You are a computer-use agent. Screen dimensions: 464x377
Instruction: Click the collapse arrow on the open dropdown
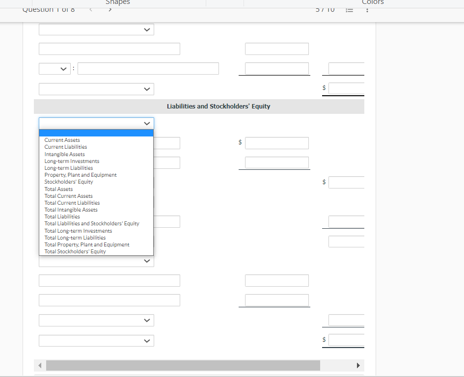pyautogui.click(x=147, y=123)
